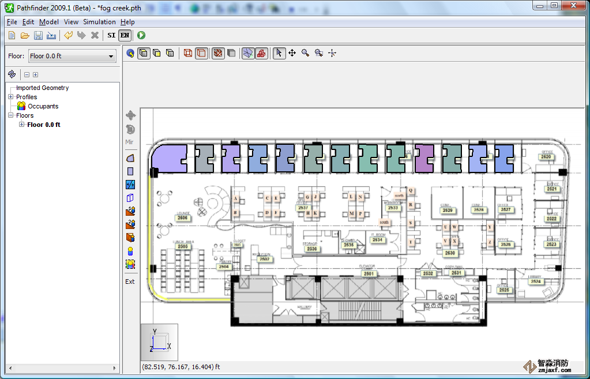Open the Floor selection dropdown
Image resolution: width=590 pixels, height=379 pixels.
[72, 57]
